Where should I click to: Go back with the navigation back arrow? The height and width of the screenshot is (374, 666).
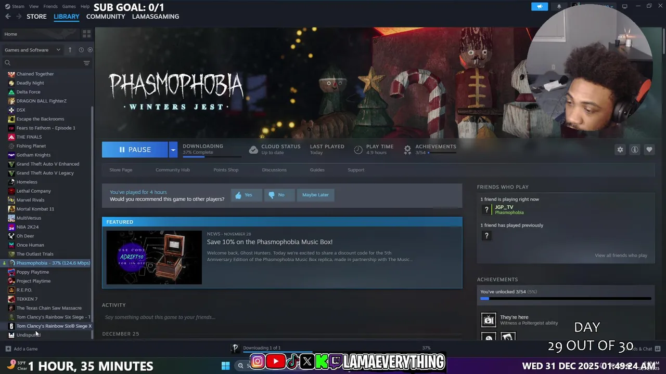tap(8, 17)
